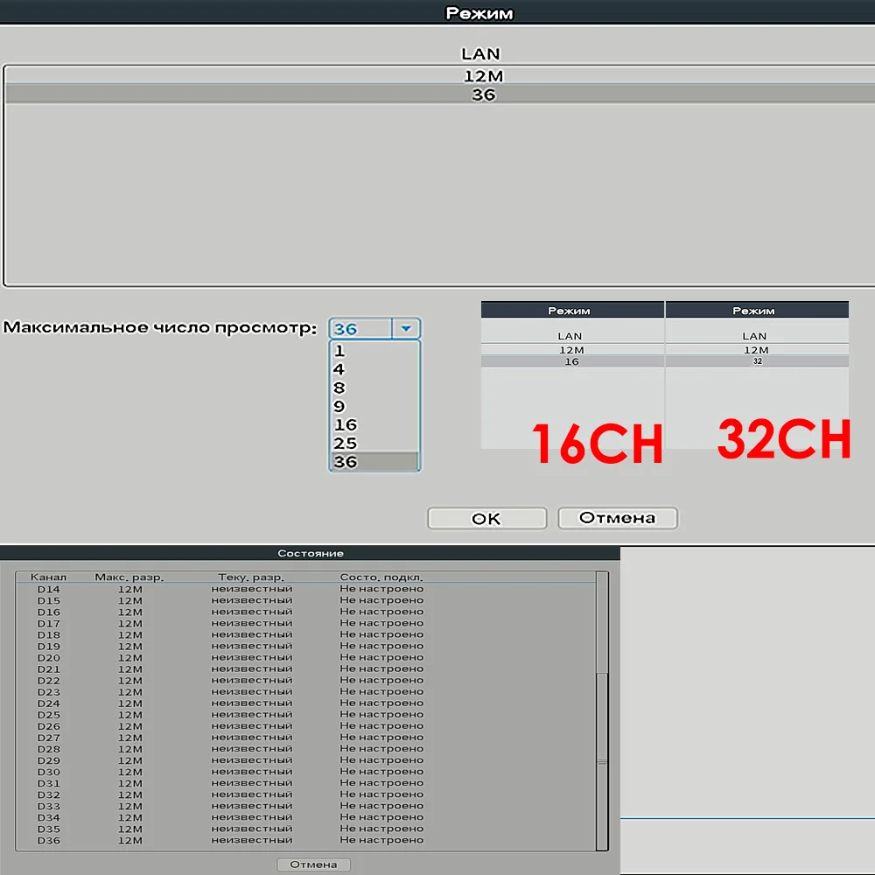Viewport: 875px width, 875px height.
Task: Click неизвестный resolution for D36
Action: pyautogui.click(x=252, y=840)
